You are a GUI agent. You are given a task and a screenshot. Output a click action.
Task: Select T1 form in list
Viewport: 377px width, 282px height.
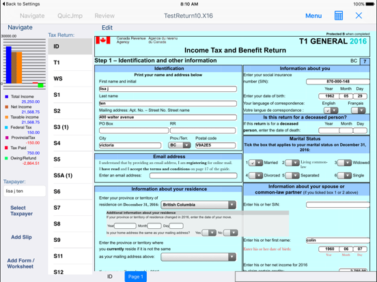70,63
